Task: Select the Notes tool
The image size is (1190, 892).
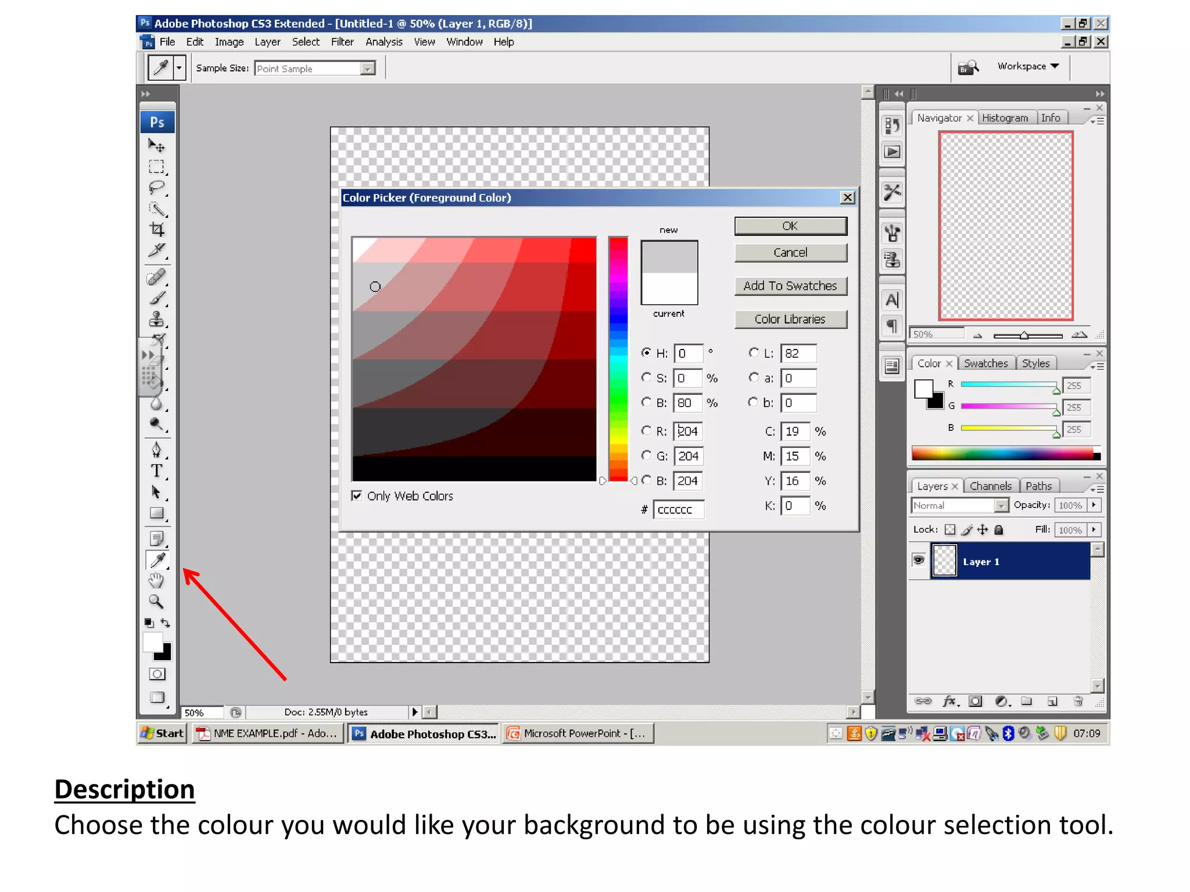Action: point(156,538)
